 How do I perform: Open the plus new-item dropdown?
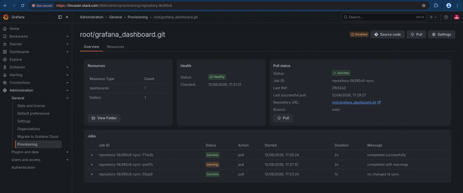433,17
